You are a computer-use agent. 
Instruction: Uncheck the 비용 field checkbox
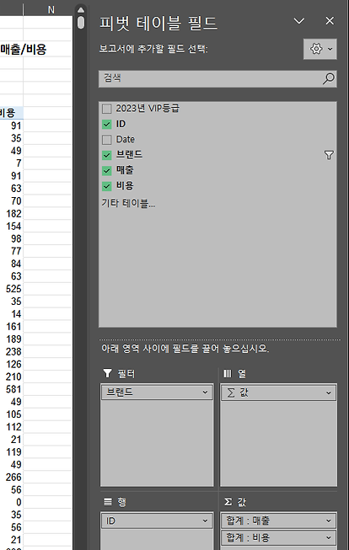coord(107,186)
